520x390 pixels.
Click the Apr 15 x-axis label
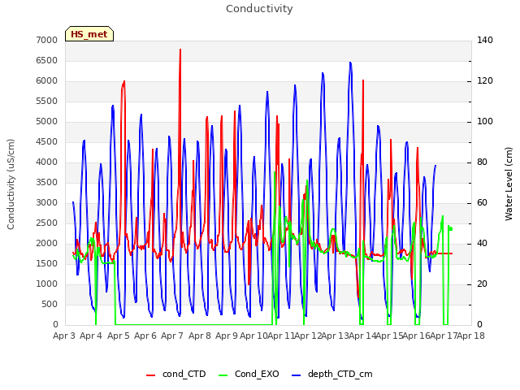tap(389, 336)
